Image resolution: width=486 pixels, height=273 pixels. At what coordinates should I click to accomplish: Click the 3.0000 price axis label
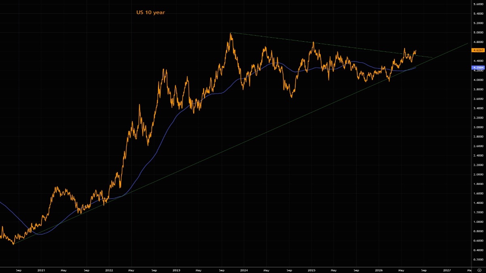pos(477,127)
